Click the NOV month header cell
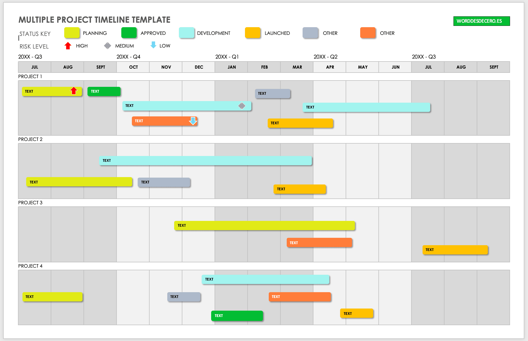Screen dimensions: 528x341 click(x=166, y=67)
